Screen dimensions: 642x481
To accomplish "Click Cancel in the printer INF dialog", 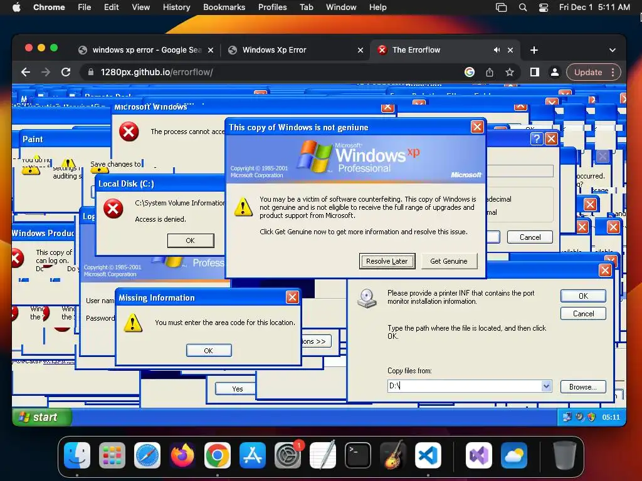I will (583, 314).
